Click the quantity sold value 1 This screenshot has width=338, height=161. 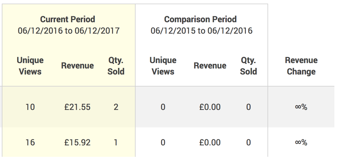click(x=116, y=142)
